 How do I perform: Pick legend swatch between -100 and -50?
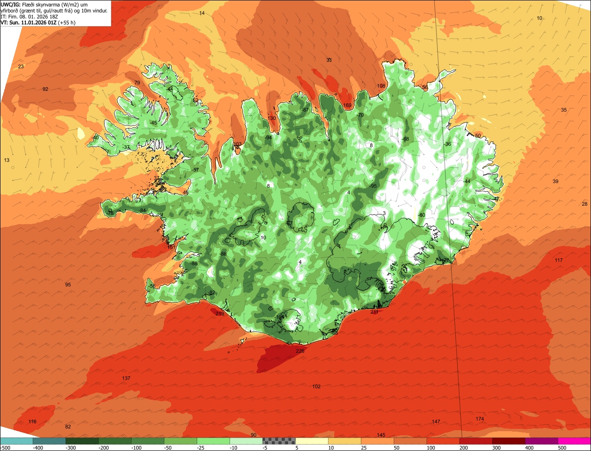148,441
